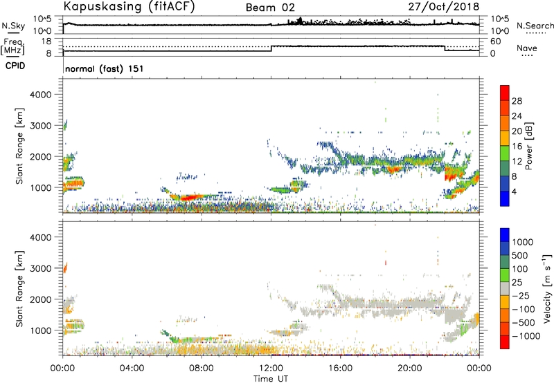This screenshot has width=554, height=383.
Task: Click Slant Range label of velocity panel
Action: point(19,289)
